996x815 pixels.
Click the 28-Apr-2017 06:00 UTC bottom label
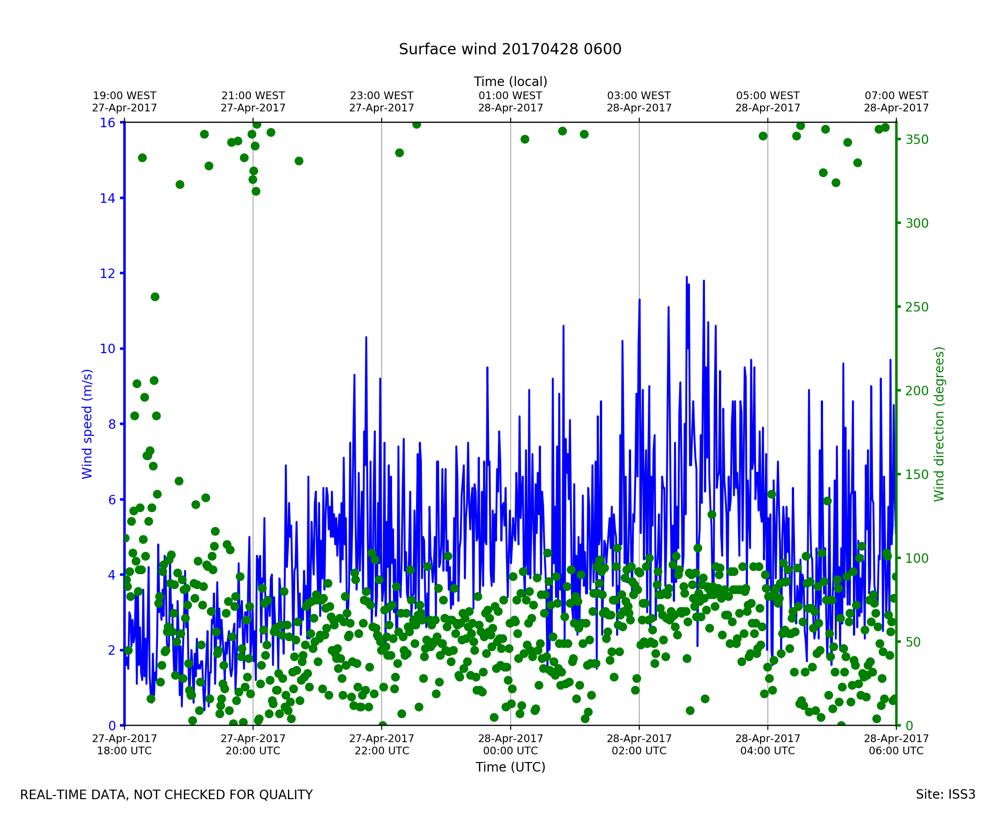point(896,744)
